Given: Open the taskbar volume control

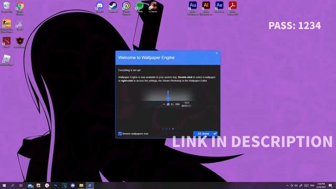Looking at the screenshot, I should pyautogui.click(x=296, y=185).
